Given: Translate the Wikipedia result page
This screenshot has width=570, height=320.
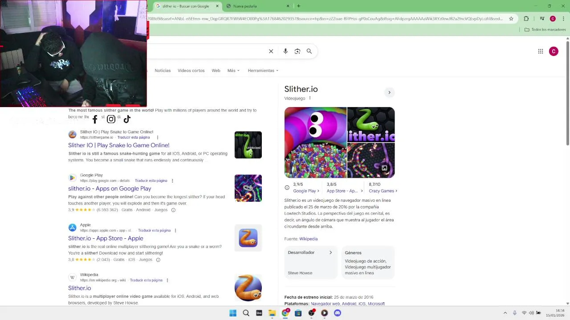Looking at the screenshot, I should [146, 280].
